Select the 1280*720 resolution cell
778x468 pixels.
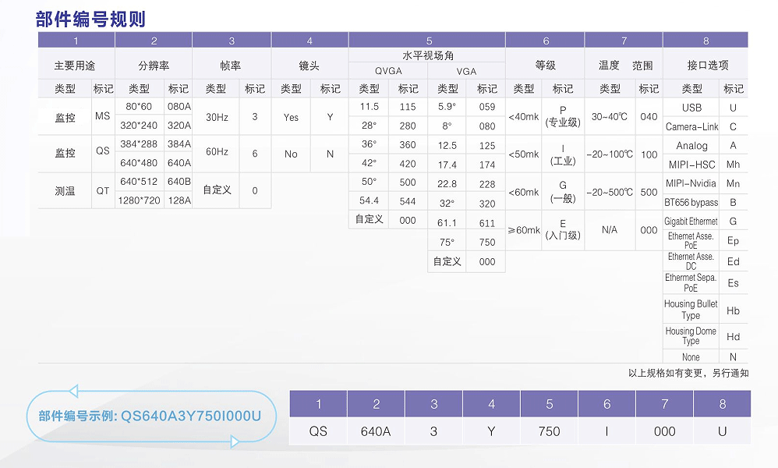(x=139, y=200)
